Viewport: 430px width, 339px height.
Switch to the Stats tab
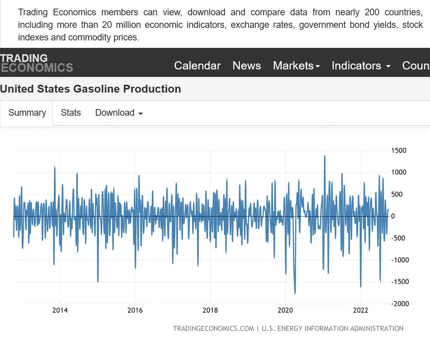[71, 113]
